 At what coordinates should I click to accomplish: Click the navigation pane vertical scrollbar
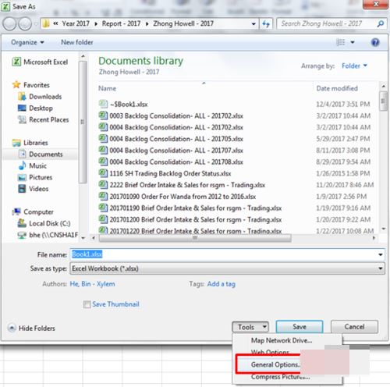[x=83, y=122]
